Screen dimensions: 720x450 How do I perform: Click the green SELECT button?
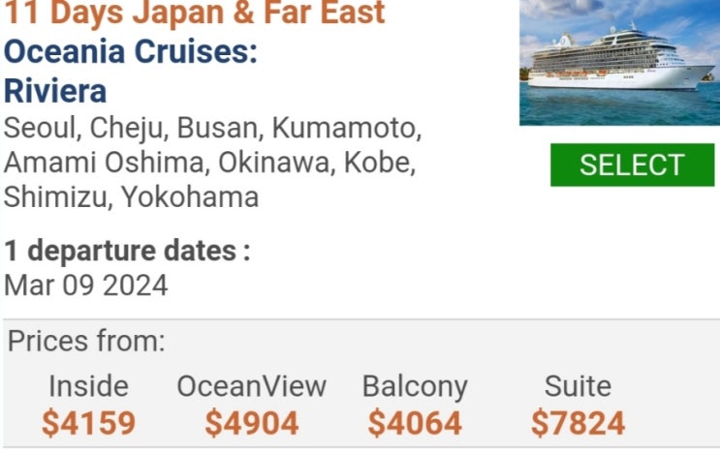pos(632,165)
